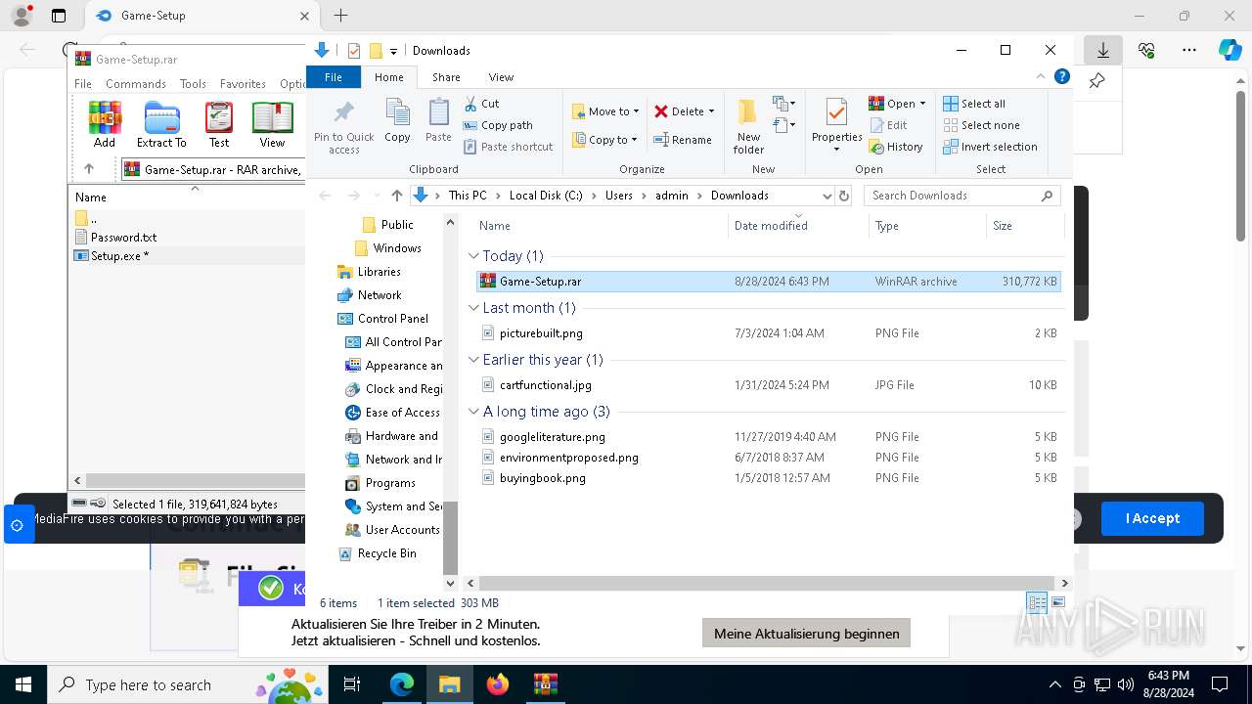Image resolution: width=1252 pixels, height=704 pixels.
Task: Open WinRAR Commands menu
Action: click(x=136, y=84)
